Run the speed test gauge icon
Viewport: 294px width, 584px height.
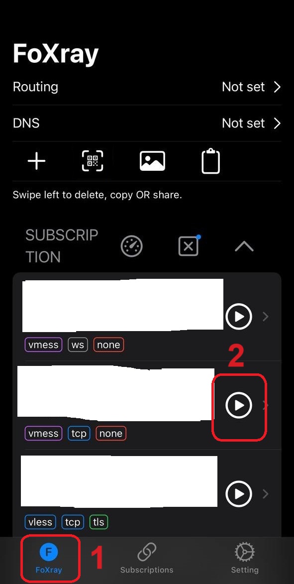pyautogui.click(x=132, y=246)
